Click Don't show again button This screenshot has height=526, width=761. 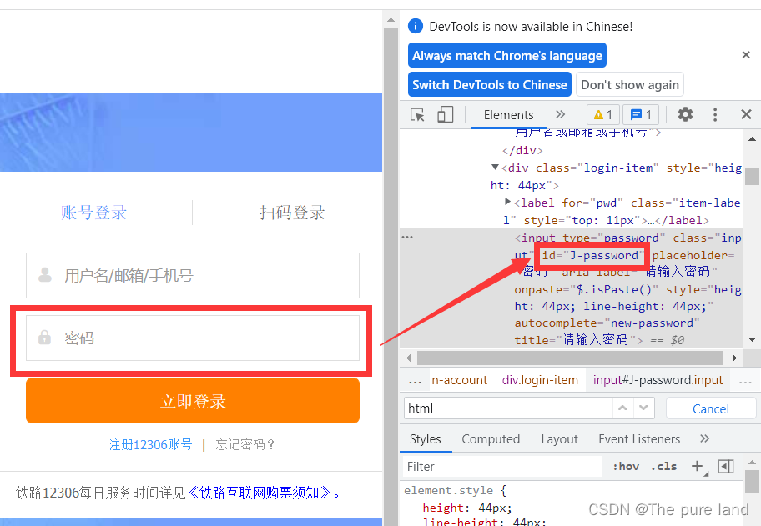[x=630, y=85]
